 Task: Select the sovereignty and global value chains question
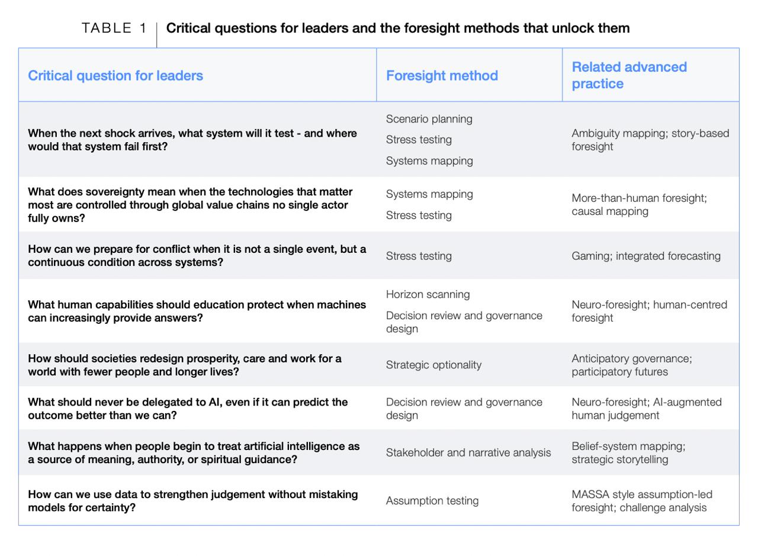pos(190,205)
